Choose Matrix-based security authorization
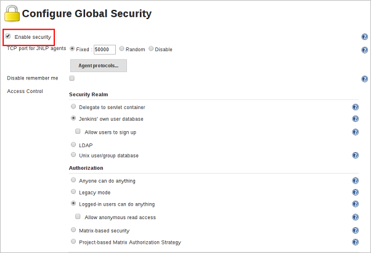The image size is (371, 253). 73,230
